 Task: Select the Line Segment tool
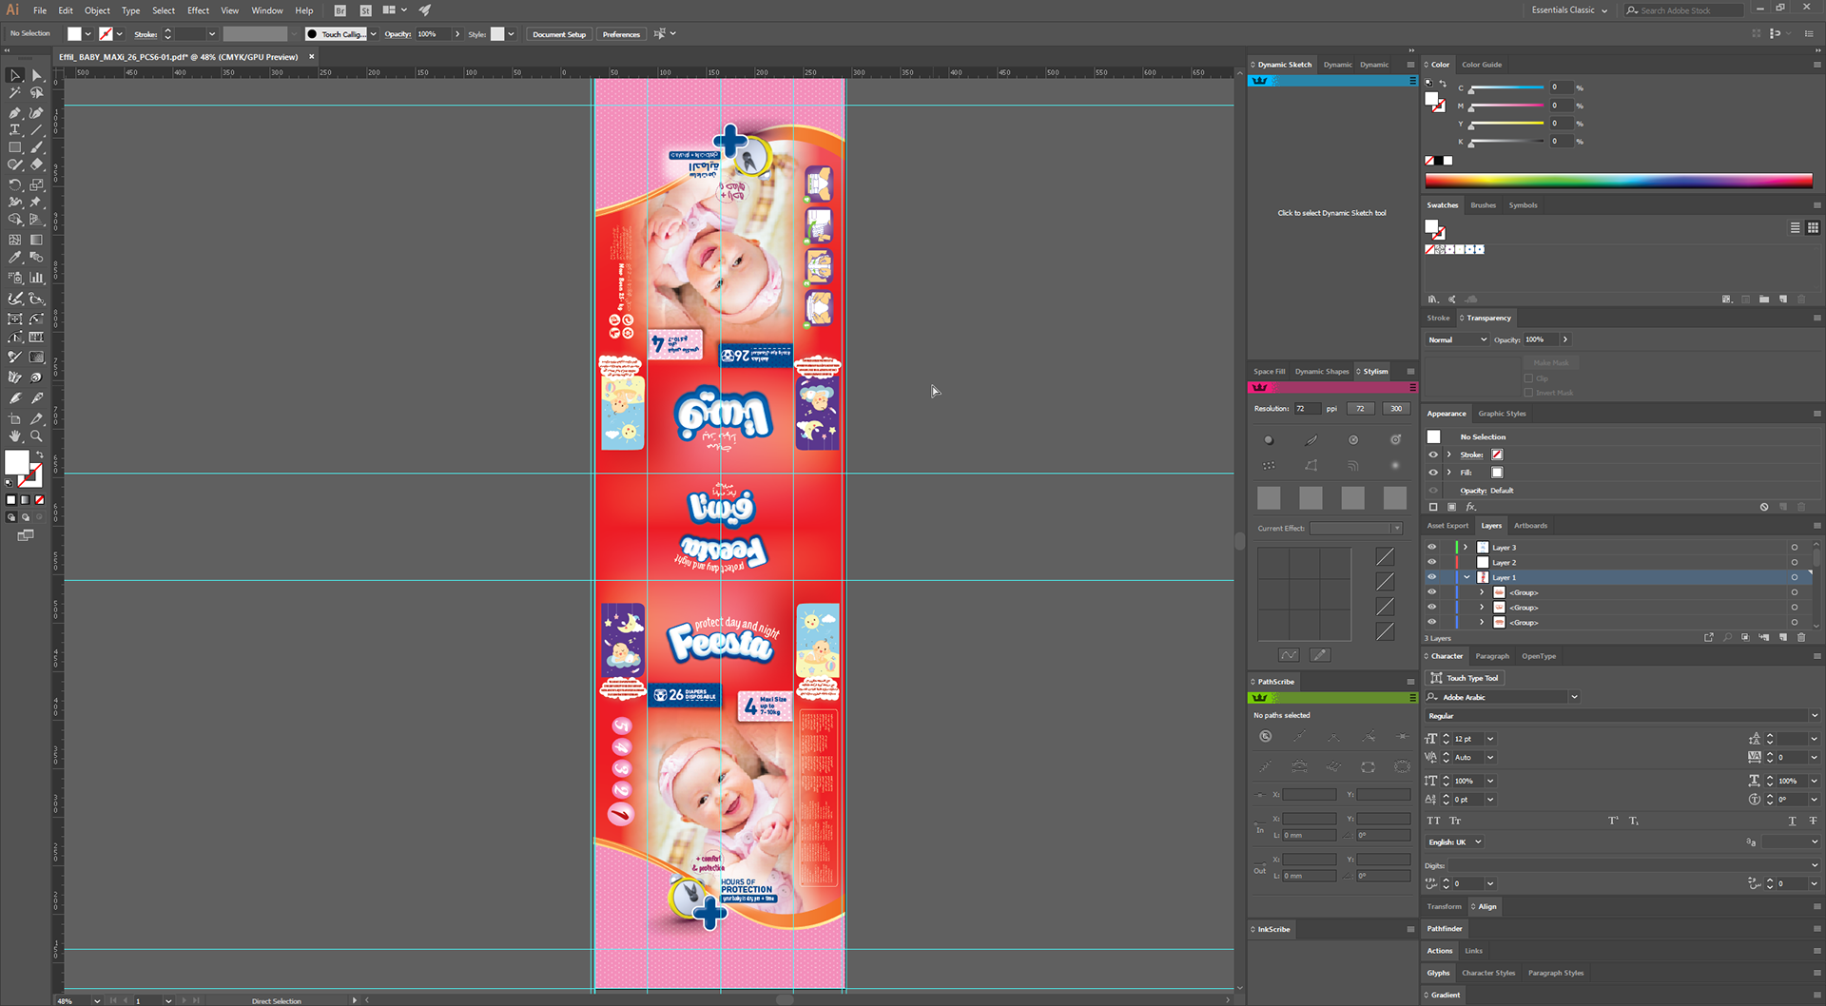coord(37,129)
